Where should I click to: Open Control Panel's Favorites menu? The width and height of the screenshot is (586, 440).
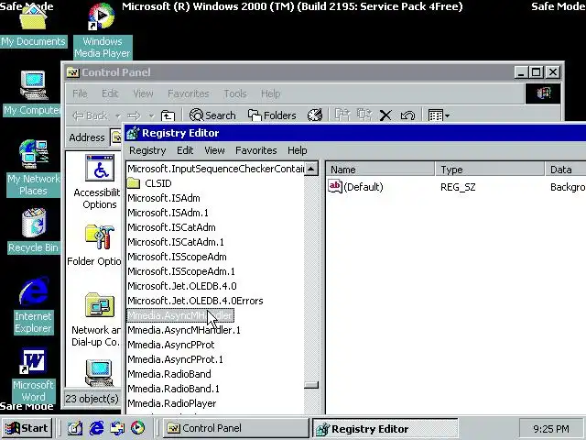click(189, 93)
